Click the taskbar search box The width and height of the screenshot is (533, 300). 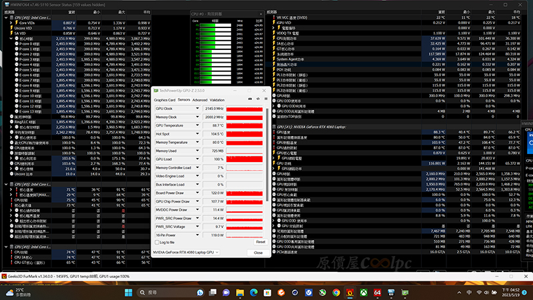pos(172,293)
